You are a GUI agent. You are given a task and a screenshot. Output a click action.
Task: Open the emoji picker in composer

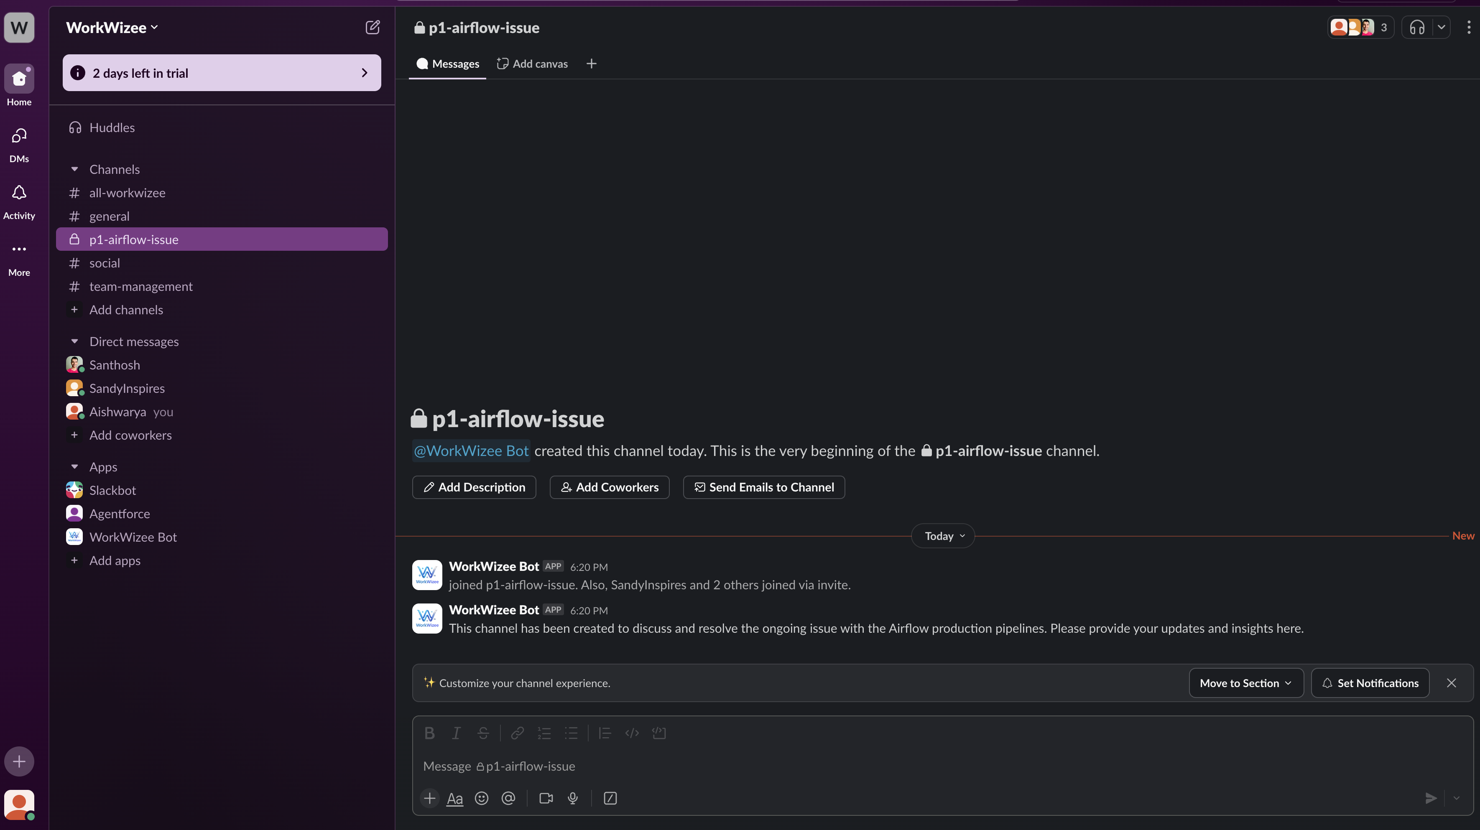pyautogui.click(x=482, y=798)
